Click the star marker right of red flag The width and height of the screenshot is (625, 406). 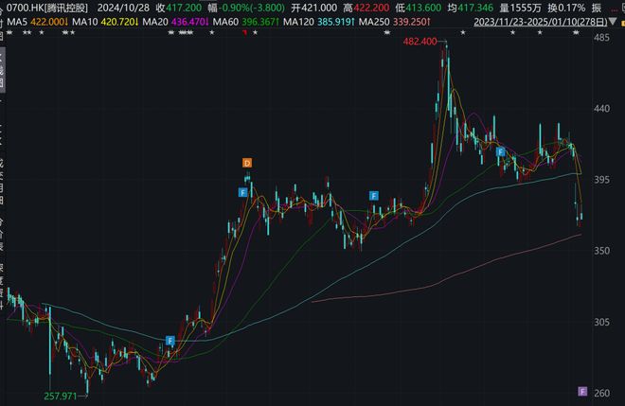(x=255, y=33)
